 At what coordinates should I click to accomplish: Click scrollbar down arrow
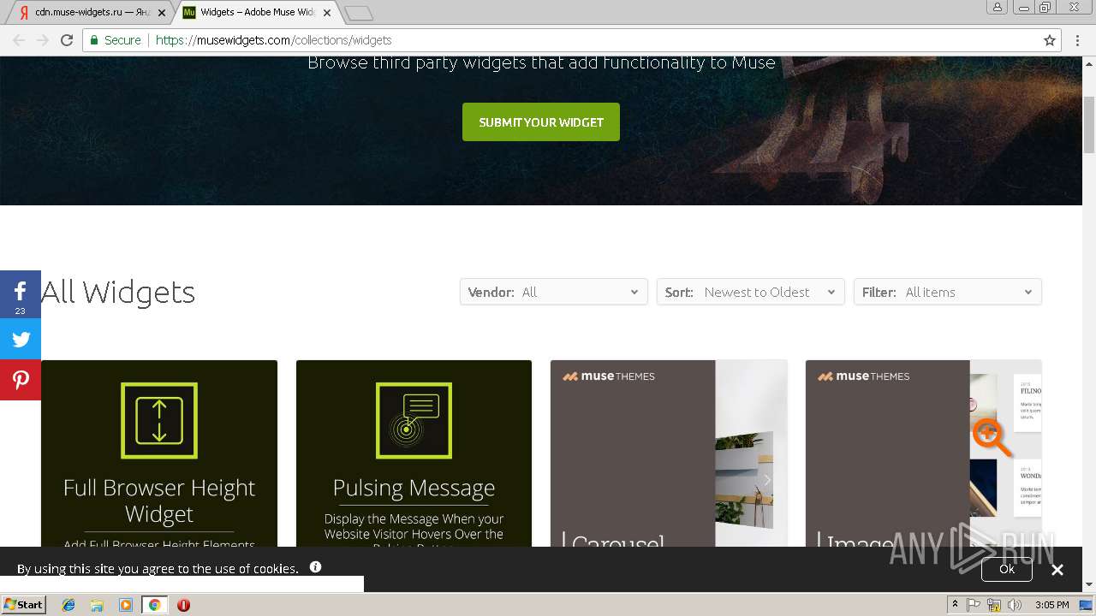pyautogui.click(x=1089, y=584)
